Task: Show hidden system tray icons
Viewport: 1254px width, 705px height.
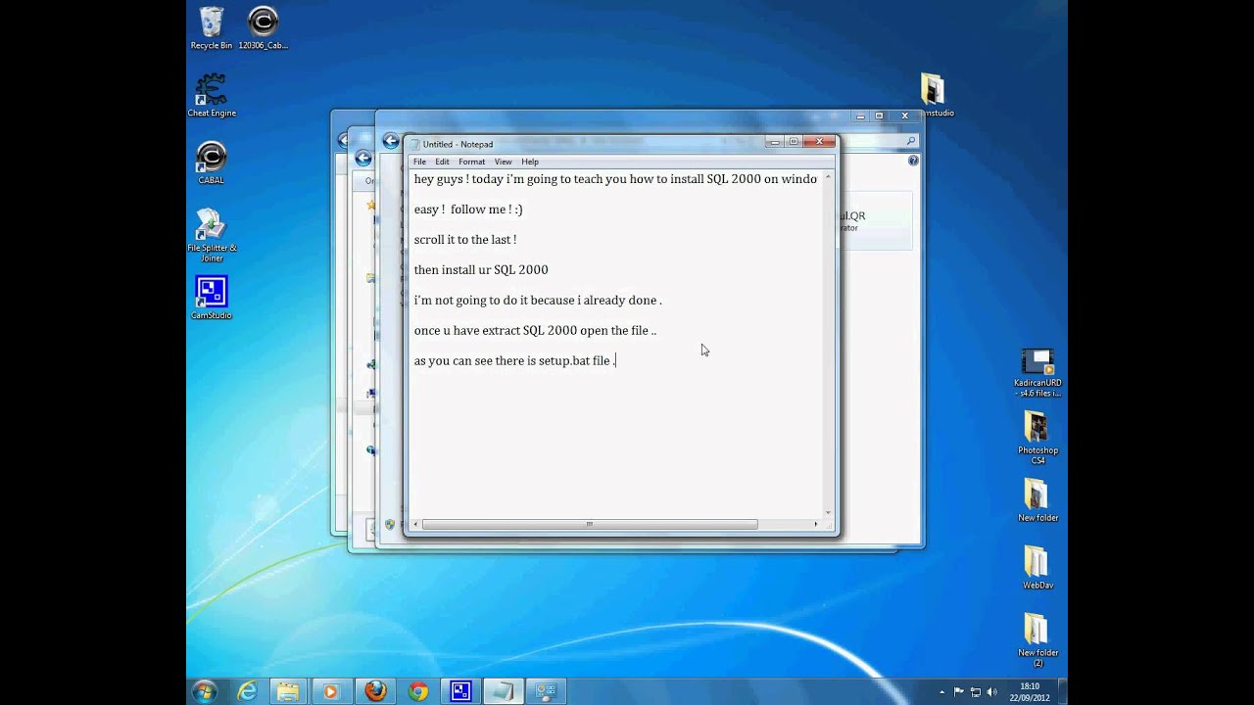Action: click(x=941, y=691)
